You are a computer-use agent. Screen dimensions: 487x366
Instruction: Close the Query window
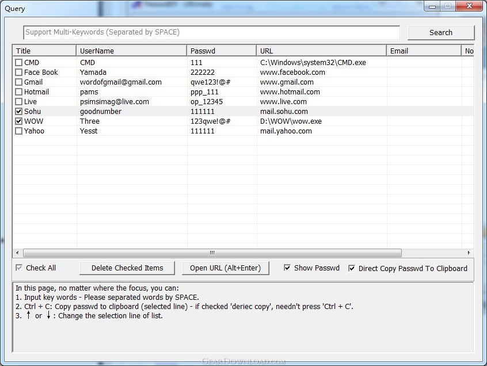pyautogui.click(x=469, y=6)
